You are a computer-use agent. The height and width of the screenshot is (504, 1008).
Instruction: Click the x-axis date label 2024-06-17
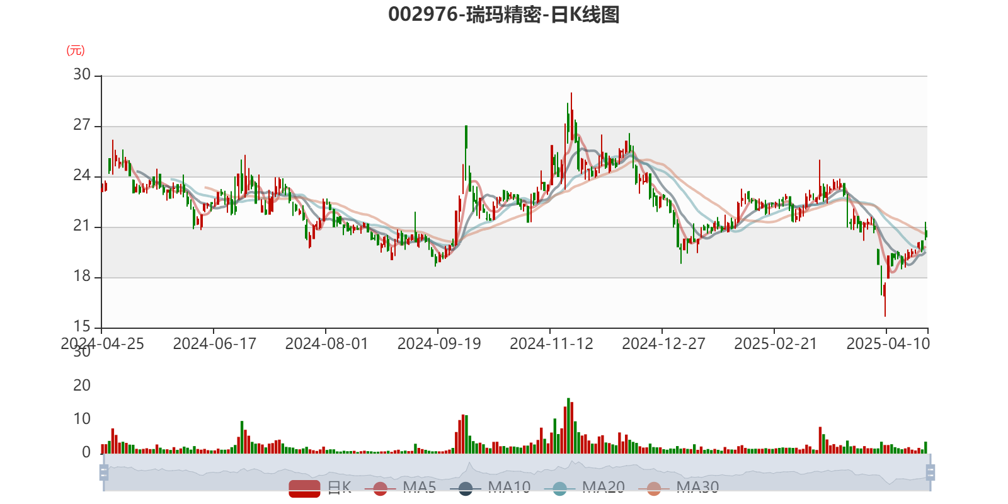coord(215,344)
